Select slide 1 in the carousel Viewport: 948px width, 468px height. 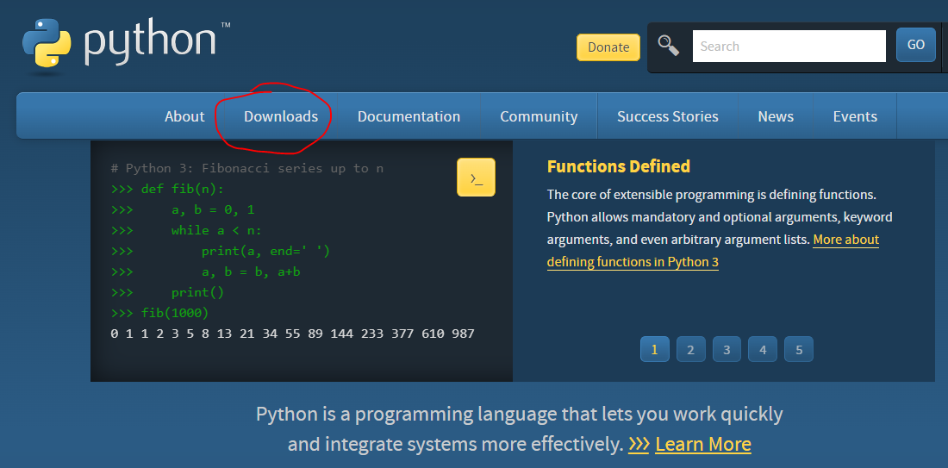(x=655, y=349)
